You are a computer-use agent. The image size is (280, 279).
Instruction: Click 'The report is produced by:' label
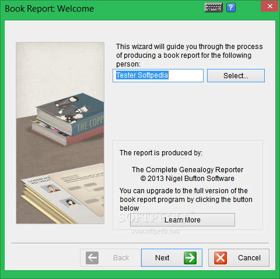pos(161,153)
